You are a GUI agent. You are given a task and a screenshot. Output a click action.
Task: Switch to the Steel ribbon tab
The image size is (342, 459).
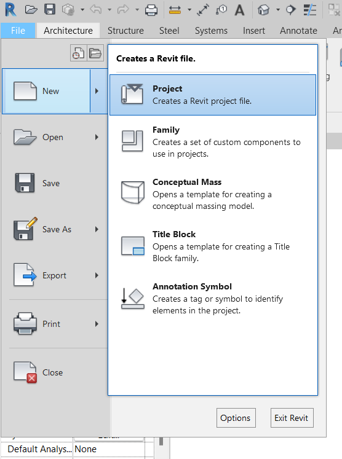169,31
